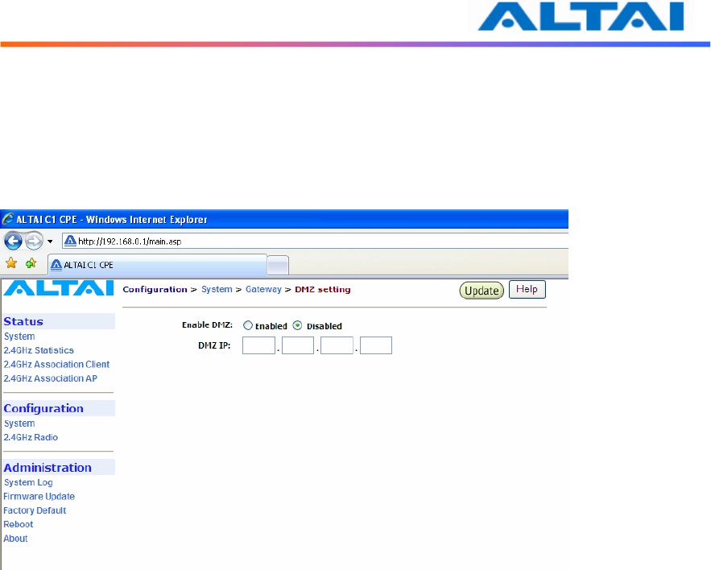Click the ALTAI logo in the sidebar
The width and height of the screenshot is (711, 570).
pyautogui.click(x=59, y=288)
